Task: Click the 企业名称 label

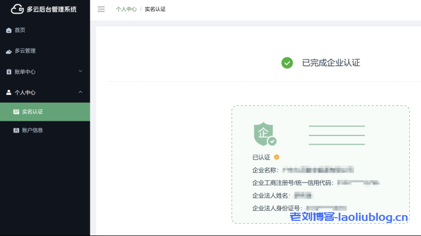Action: point(265,170)
